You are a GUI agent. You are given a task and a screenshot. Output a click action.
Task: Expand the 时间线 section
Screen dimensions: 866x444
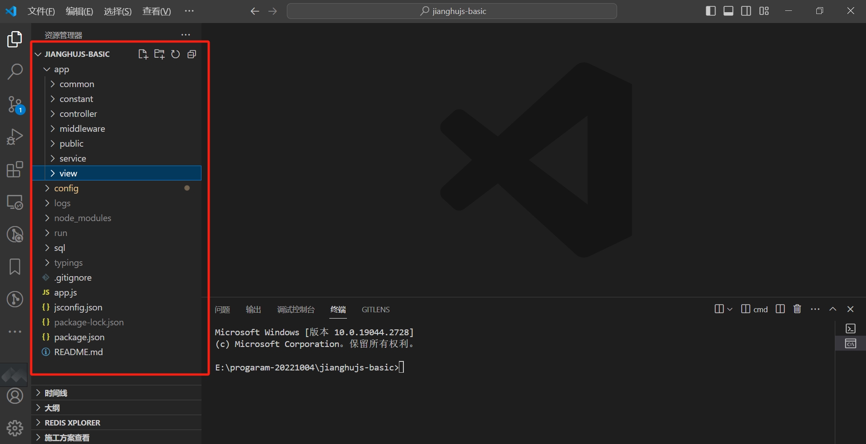tap(56, 393)
